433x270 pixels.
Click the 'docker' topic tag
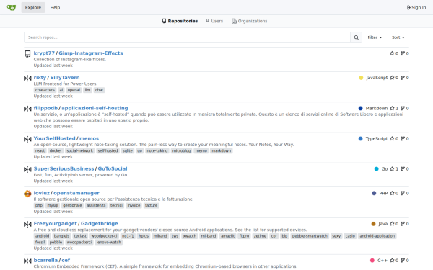tap(56, 150)
